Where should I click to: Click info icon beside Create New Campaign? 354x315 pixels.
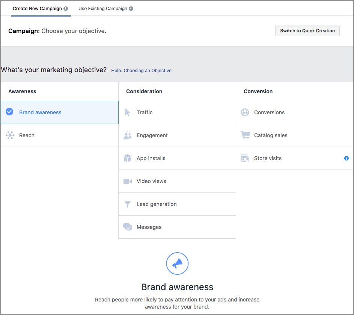pyautogui.click(x=66, y=9)
